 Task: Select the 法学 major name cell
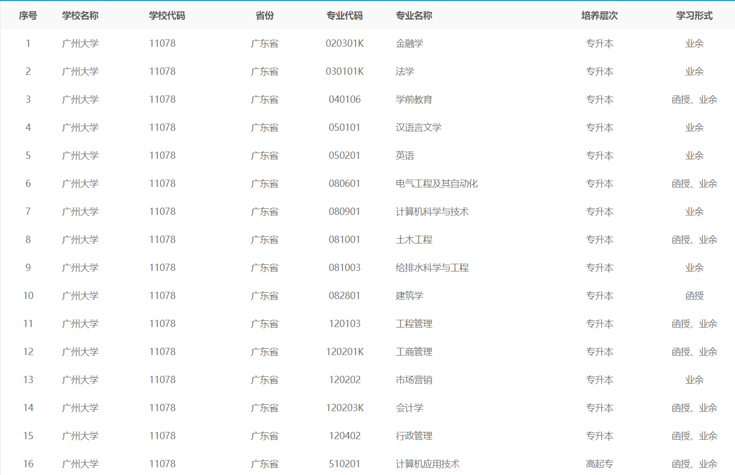point(405,72)
